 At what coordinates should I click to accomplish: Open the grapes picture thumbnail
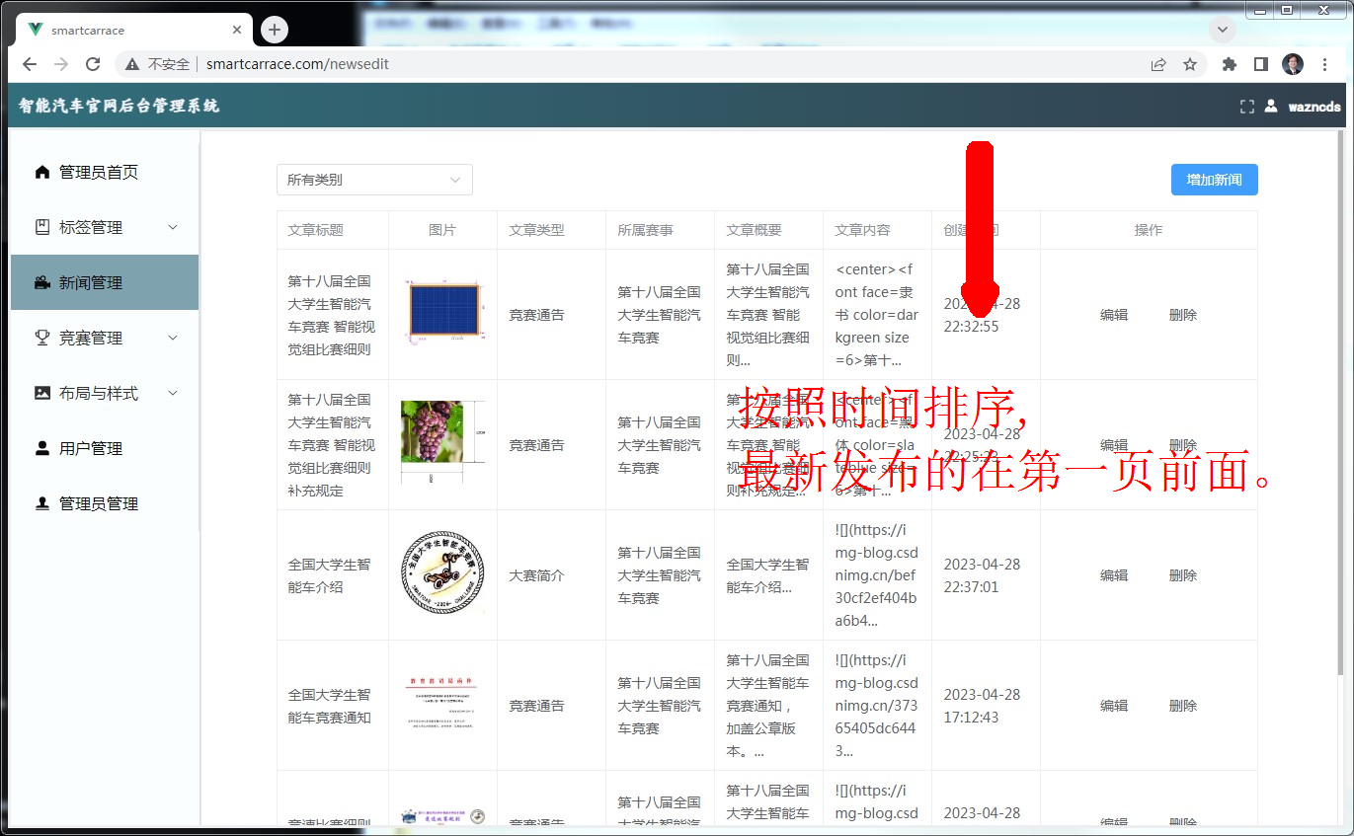(x=442, y=442)
